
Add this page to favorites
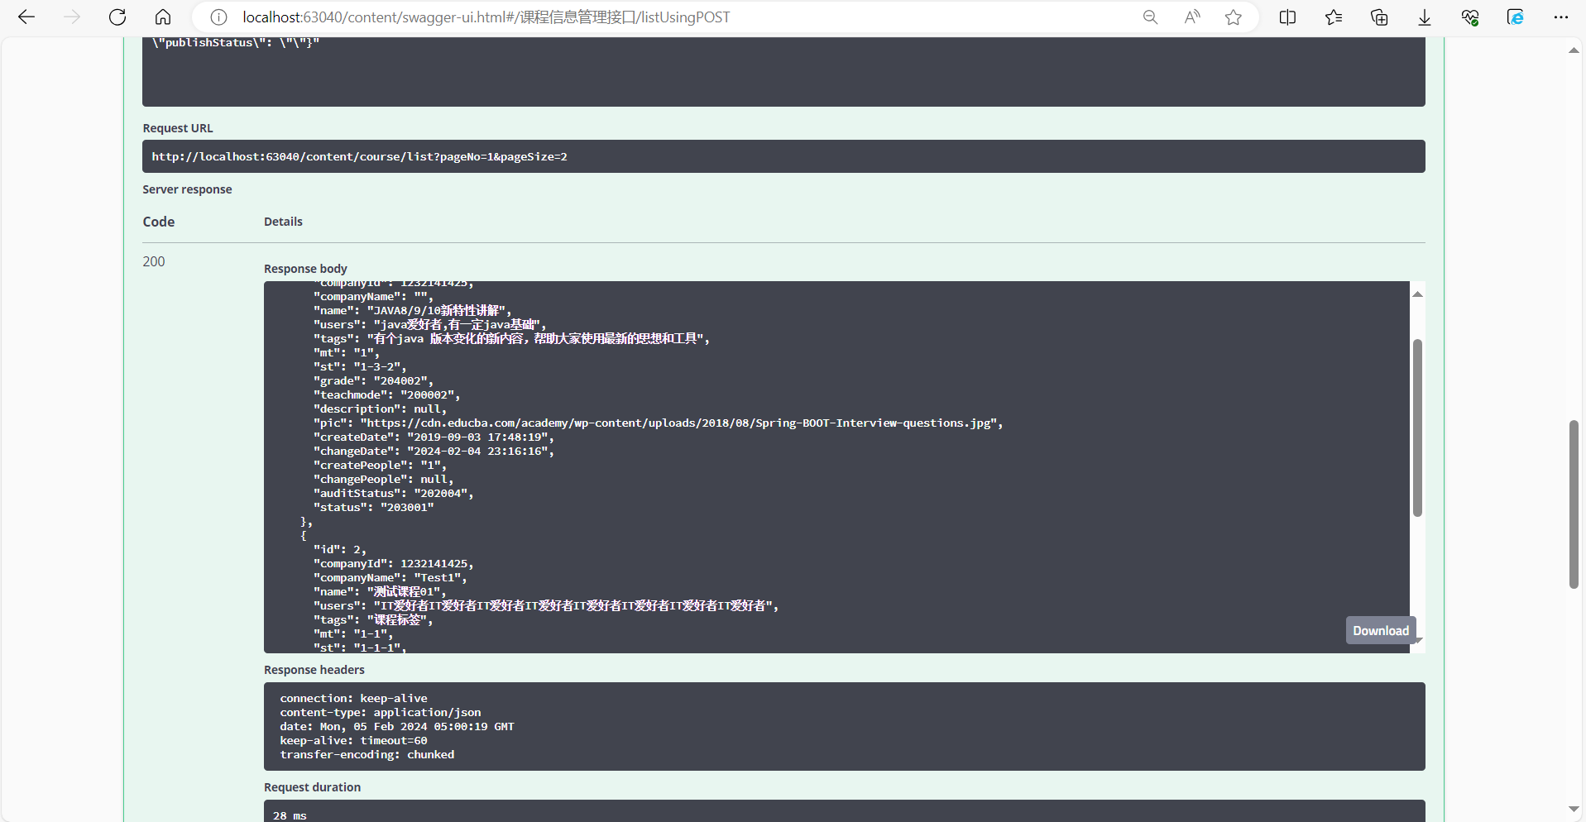click(1234, 17)
